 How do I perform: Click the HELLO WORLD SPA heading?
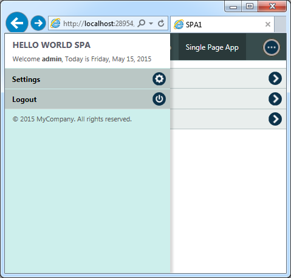52,45
